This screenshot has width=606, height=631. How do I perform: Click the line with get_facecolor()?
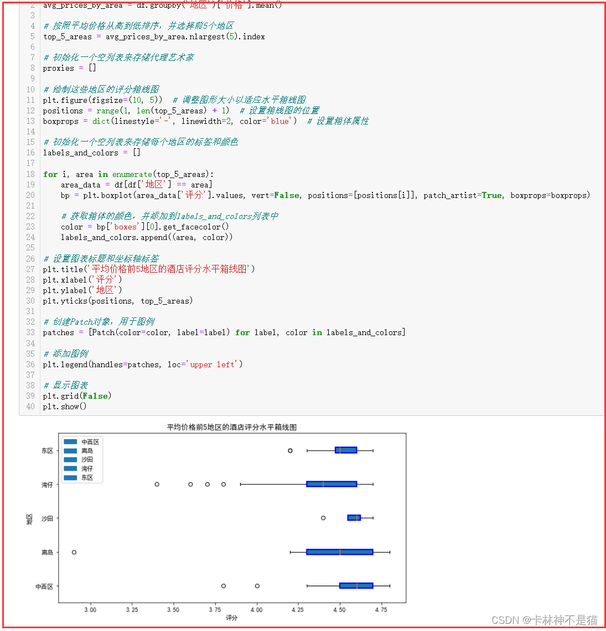click(x=145, y=227)
